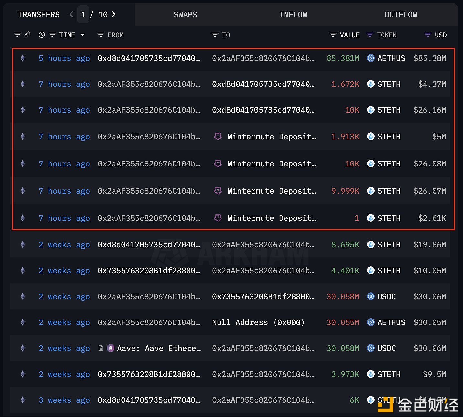The height and width of the screenshot is (417, 463).
Task: Open the FROM column filter
Action: pos(101,35)
